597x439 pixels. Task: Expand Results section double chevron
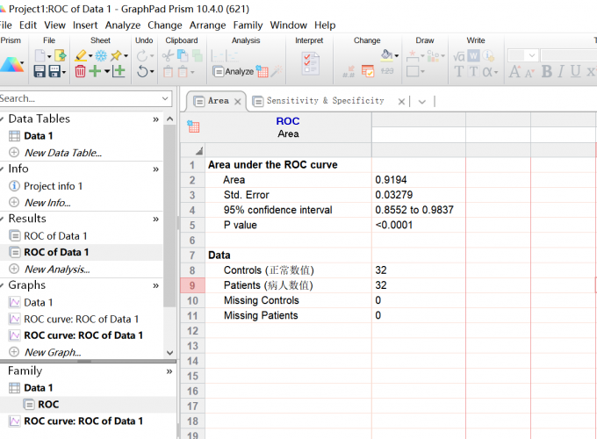pos(155,219)
